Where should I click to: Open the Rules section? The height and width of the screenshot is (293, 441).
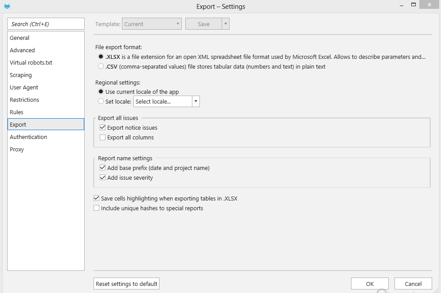click(46, 112)
